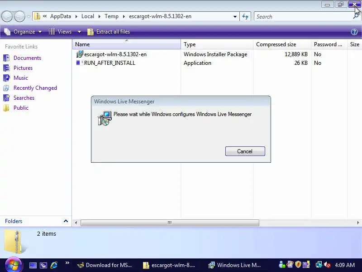Click the Back navigation arrow button
The image size is (362, 272).
(x=7, y=16)
